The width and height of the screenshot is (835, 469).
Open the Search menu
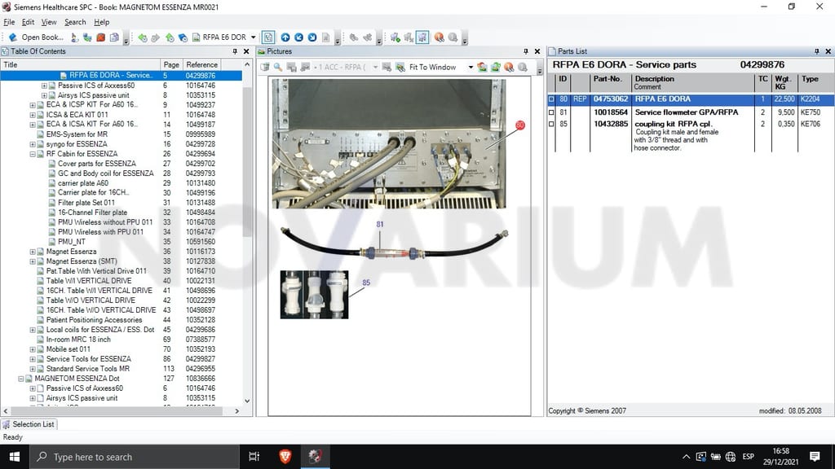tap(75, 22)
